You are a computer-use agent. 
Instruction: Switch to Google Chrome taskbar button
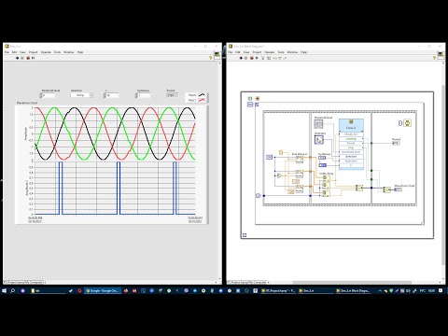point(103,290)
